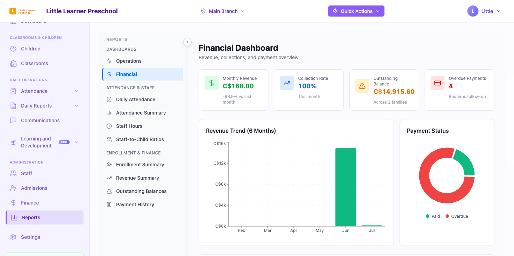Open Classrooms page

[44, 63]
